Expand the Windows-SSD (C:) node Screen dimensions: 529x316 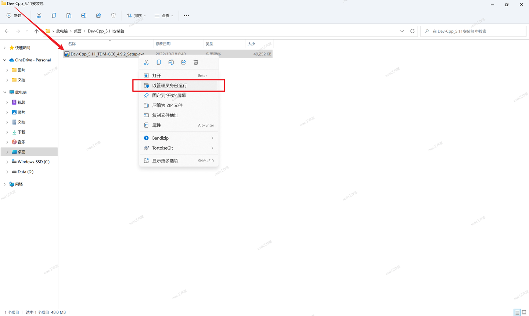pos(7,162)
